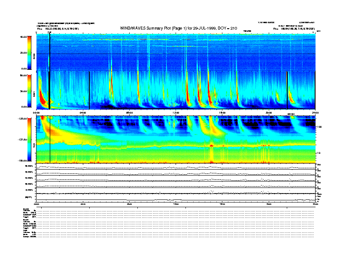Click the DOY = 210 text in the title
This screenshot has height=262, width=340.
227,28
